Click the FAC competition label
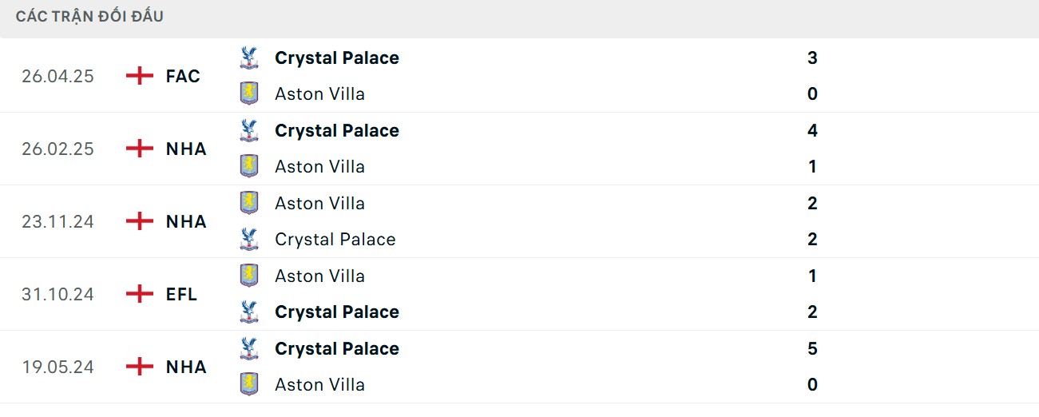The width and height of the screenshot is (1039, 417). pos(183,76)
